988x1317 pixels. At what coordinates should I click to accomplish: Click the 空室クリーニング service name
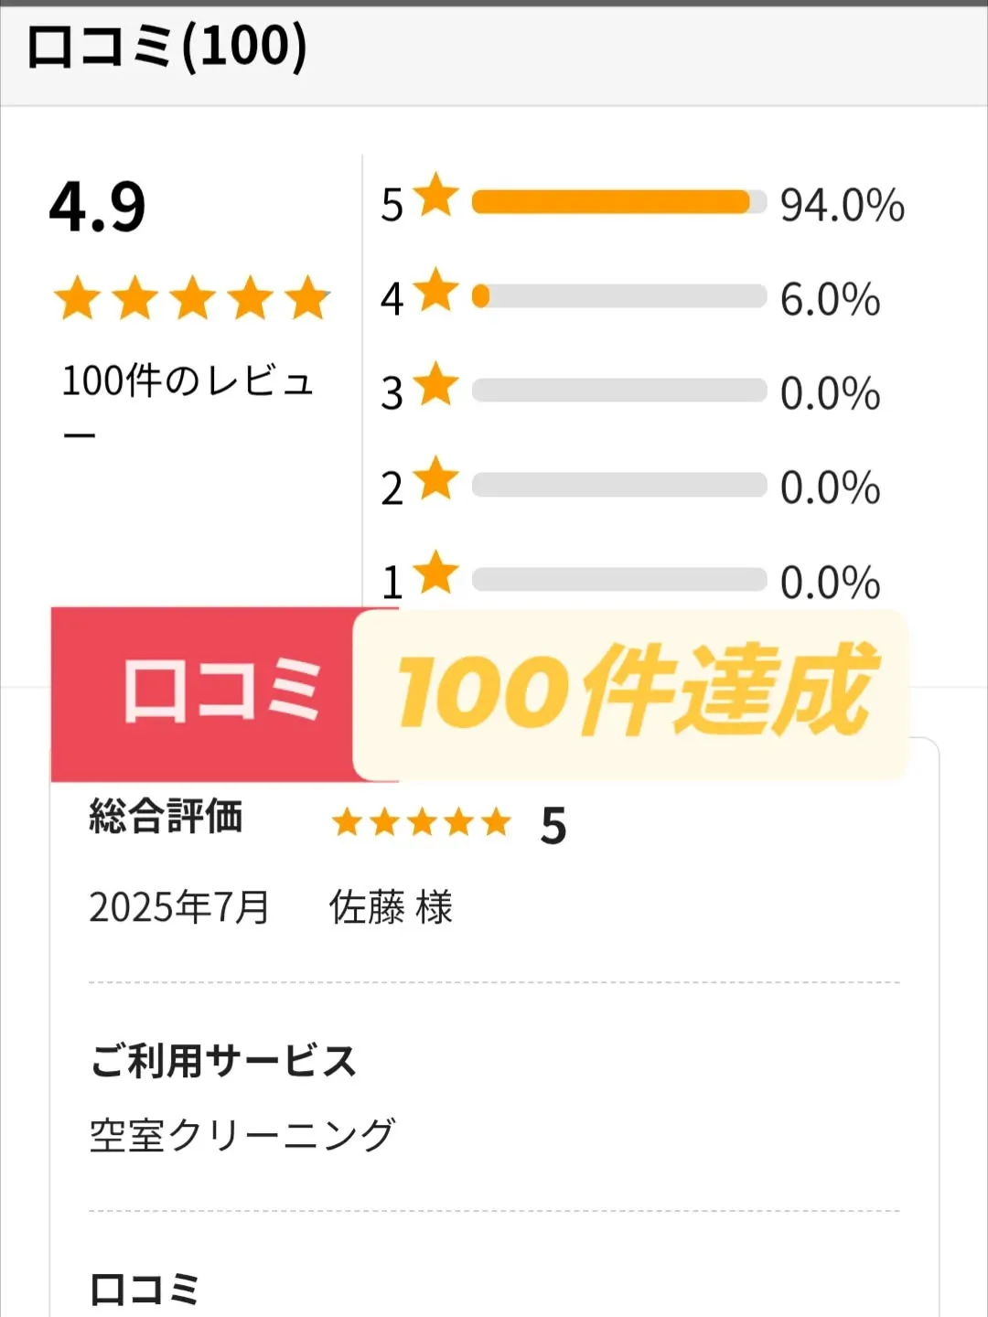pos(242,1135)
